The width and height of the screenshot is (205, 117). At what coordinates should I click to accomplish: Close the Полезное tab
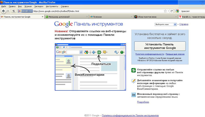tap(131, 17)
